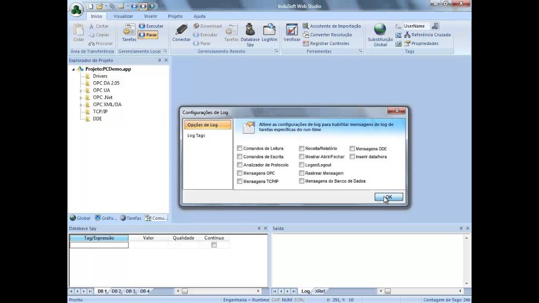Click the UserName tag field
Screen dimensions: 539x303
pos(416,26)
